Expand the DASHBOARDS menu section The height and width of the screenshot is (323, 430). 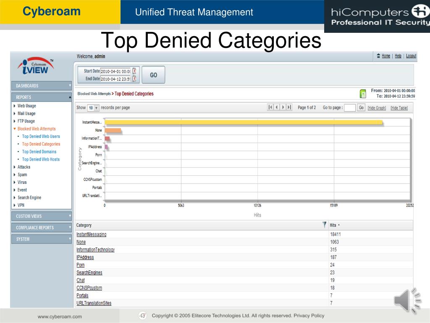(42, 86)
